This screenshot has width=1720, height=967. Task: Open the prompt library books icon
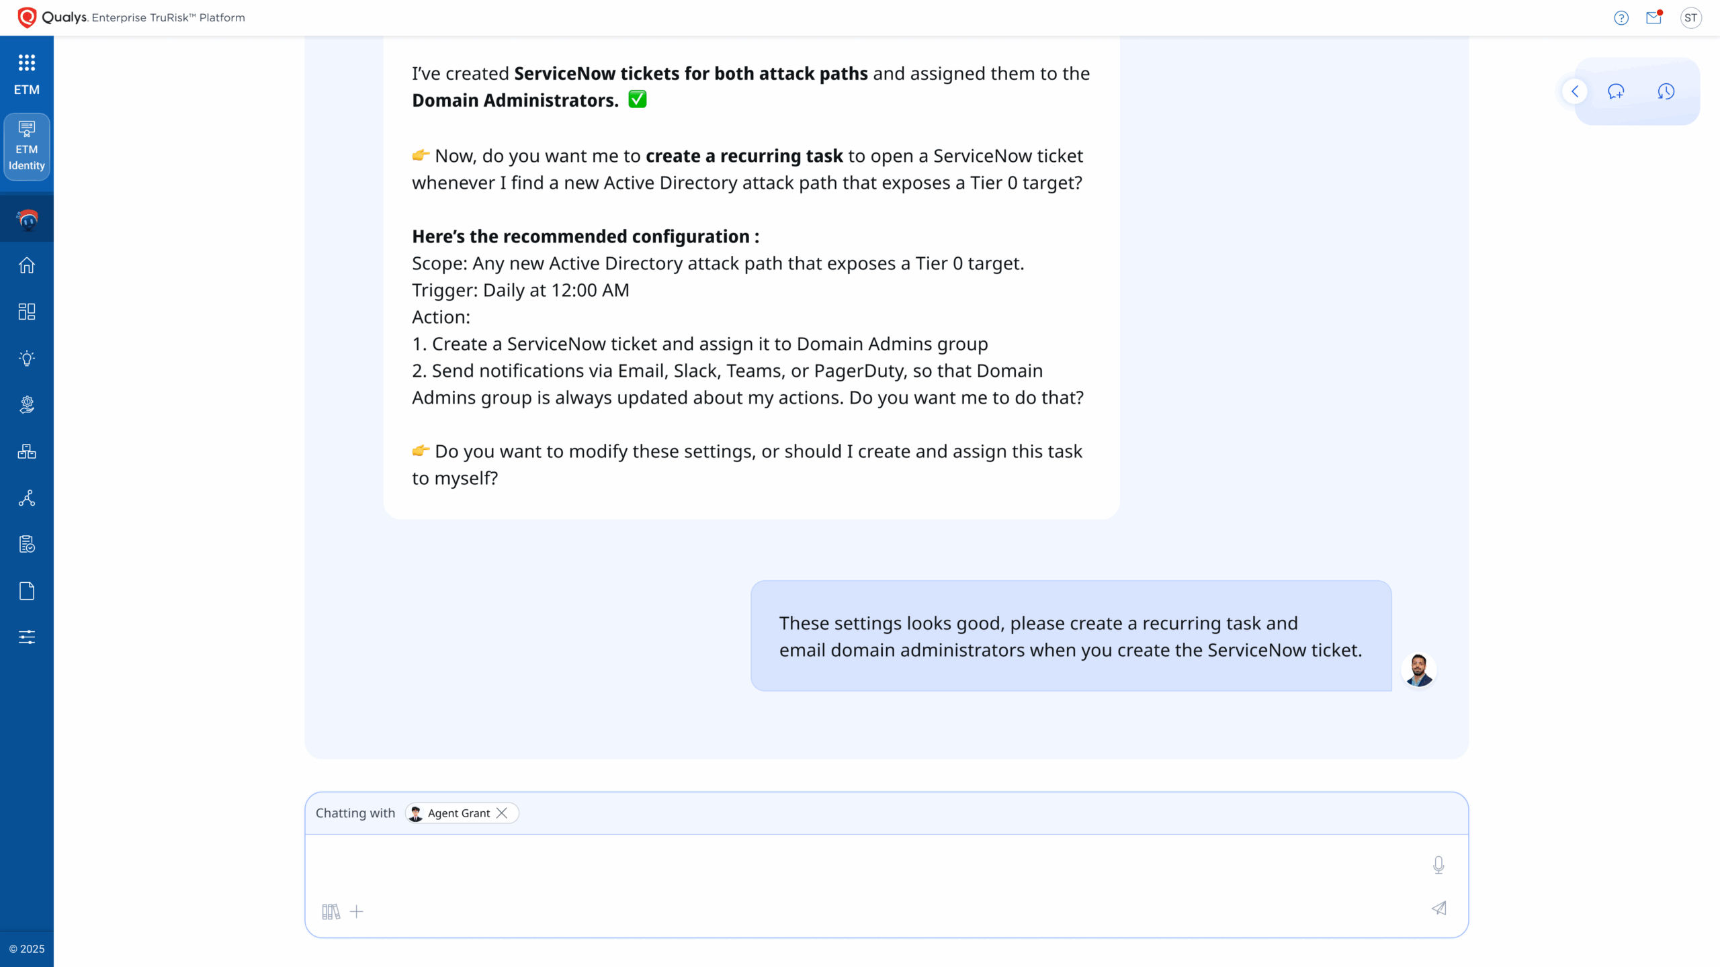click(331, 911)
